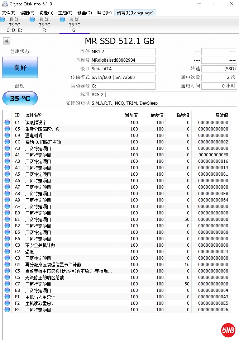The image size is (239, 341).
Task: Click status orb for C: D: E: disk
Action: 3,19
